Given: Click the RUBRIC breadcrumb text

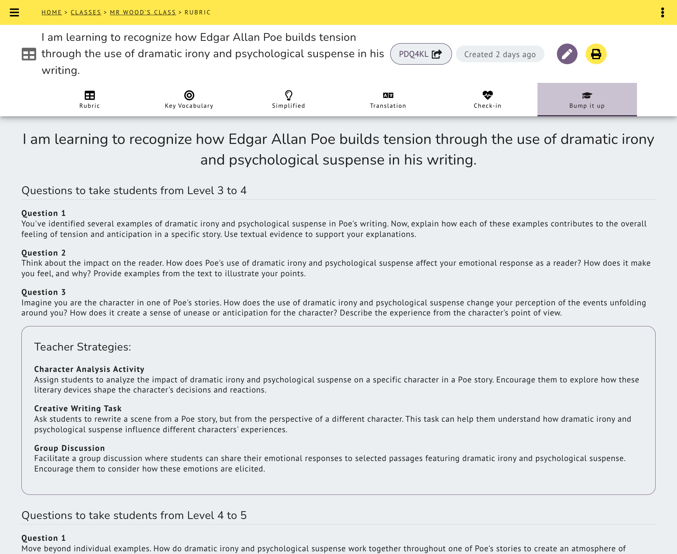Looking at the screenshot, I should click(x=198, y=12).
